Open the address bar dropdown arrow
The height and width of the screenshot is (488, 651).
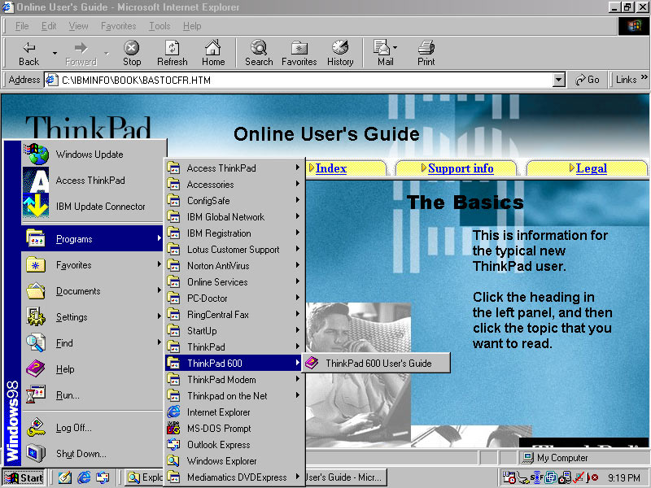(x=559, y=79)
